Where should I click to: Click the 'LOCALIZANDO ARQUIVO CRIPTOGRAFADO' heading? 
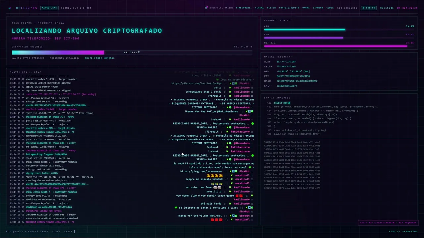[87, 31]
